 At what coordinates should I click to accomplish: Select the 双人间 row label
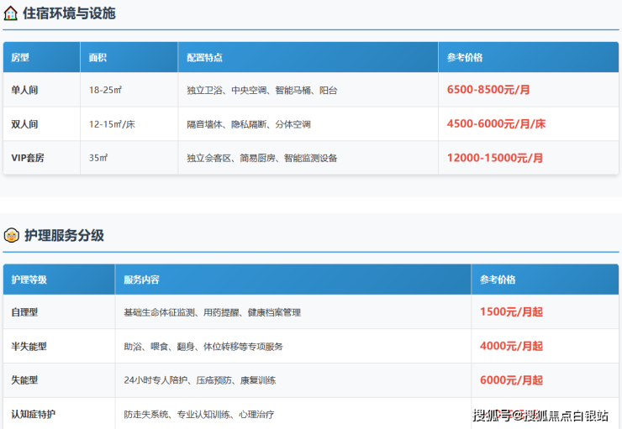tap(24, 124)
